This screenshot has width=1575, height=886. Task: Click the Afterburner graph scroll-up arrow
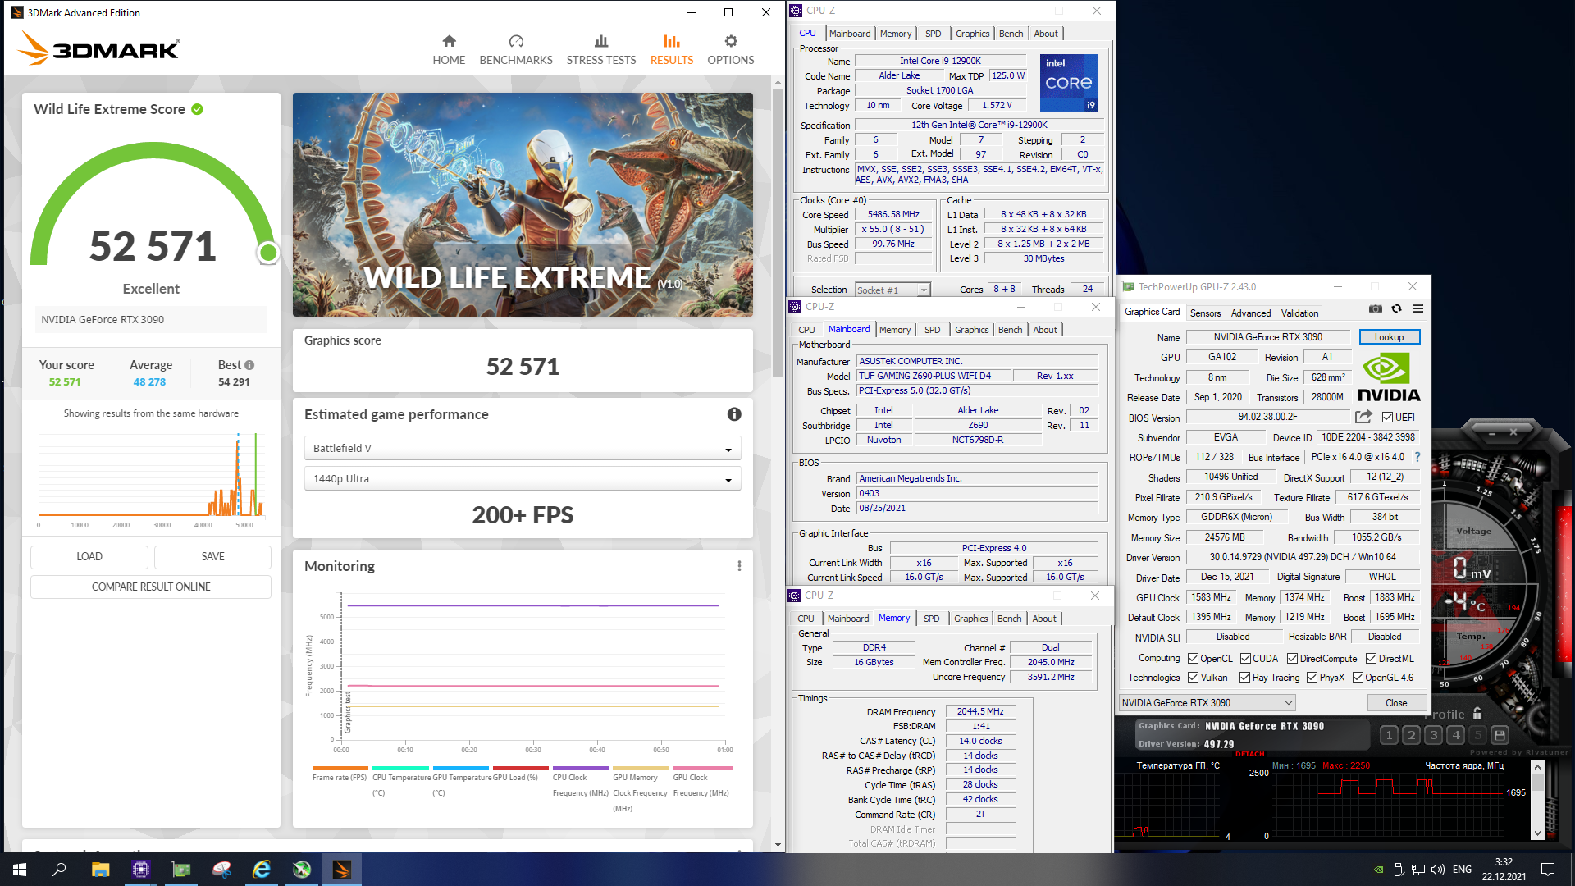click(x=1537, y=767)
